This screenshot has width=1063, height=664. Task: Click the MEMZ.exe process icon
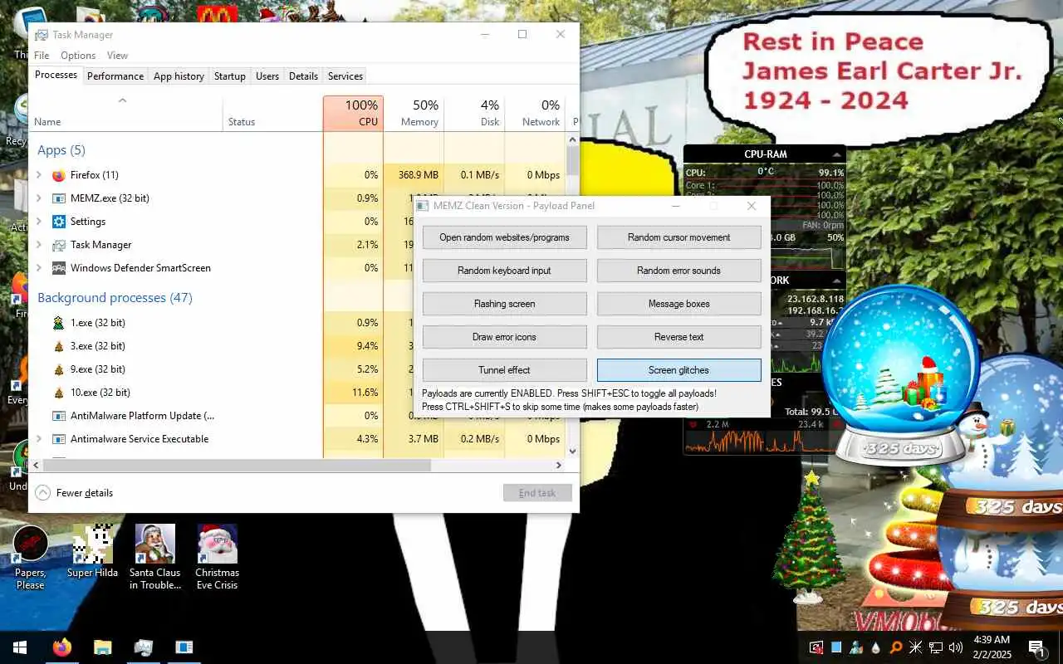pos(59,198)
